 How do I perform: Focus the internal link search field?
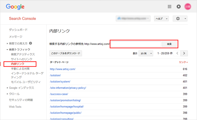136,44
